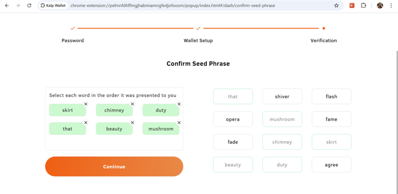Open the Chrome profile avatar
The image size is (398, 194).
[x=380, y=5]
